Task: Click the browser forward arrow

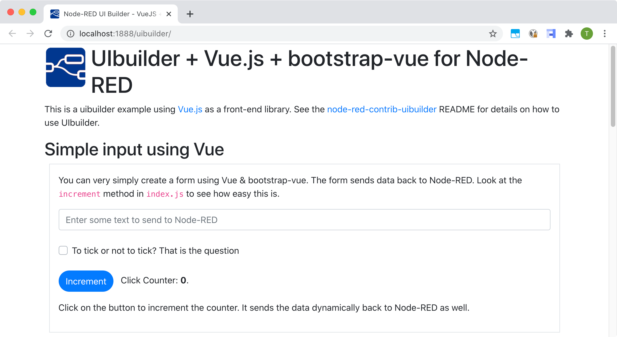Action: coord(30,34)
